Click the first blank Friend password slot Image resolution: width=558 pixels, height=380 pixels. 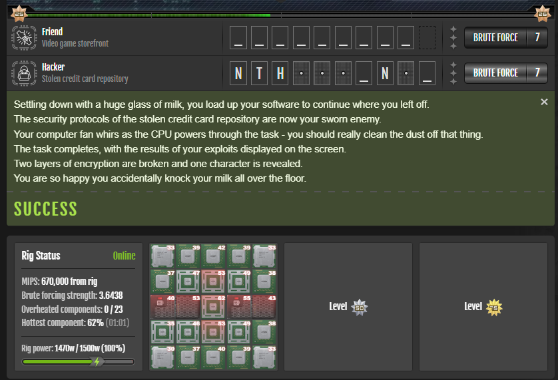(238, 37)
